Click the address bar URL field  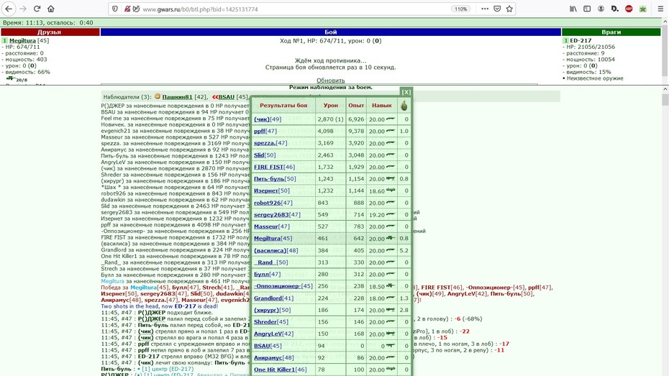coord(294,9)
